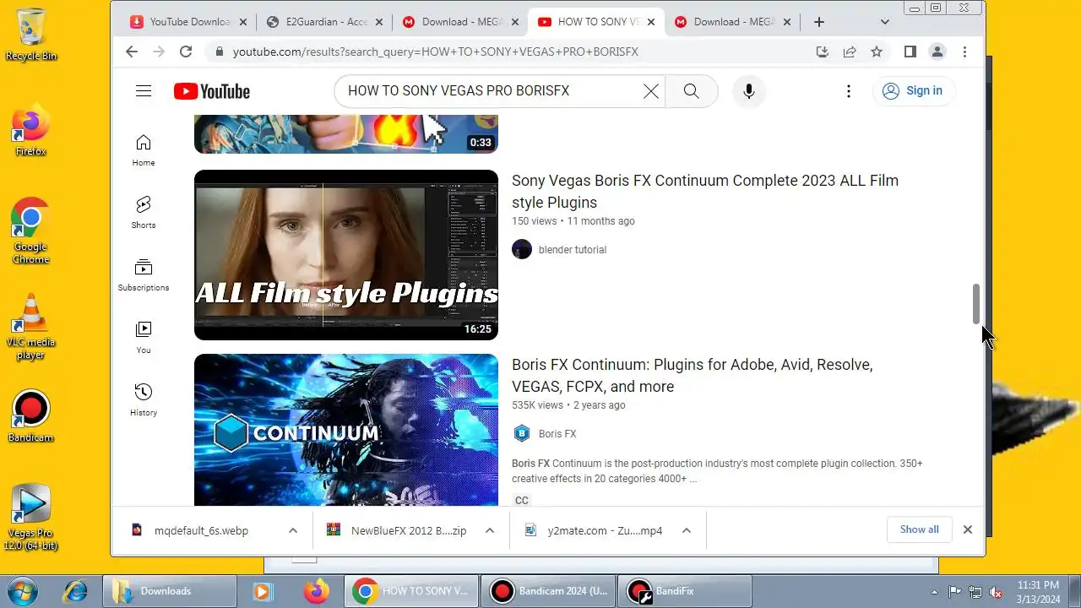
Task: Open the YouTube hamburger guide menu
Action: 144,91
